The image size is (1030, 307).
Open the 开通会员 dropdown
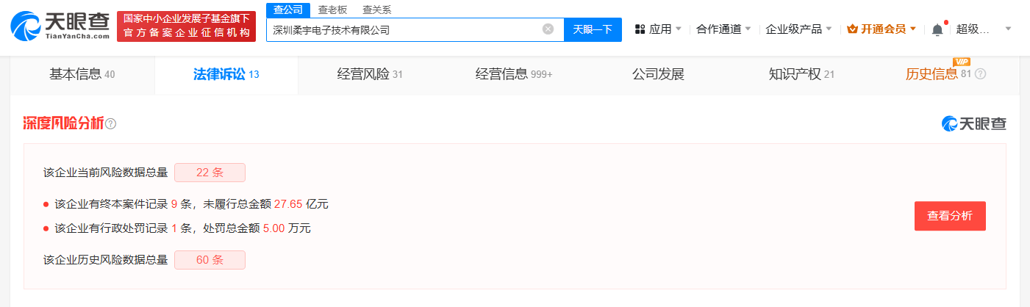881,29
